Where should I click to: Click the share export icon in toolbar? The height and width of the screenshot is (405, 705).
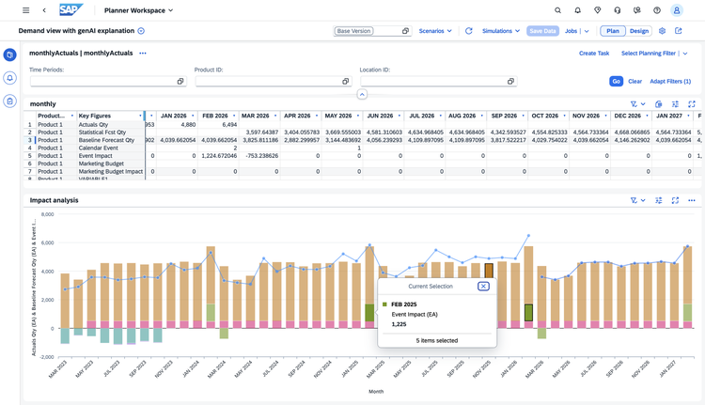pos(679,31)
